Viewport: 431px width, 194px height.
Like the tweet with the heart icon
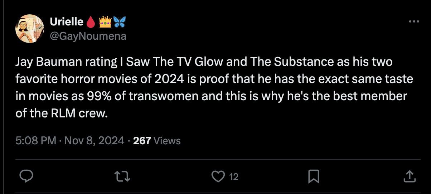pos(217,176)
